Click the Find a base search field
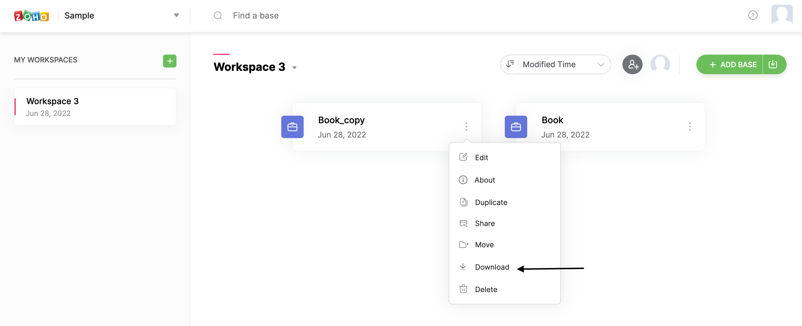 pyautogui.click(x=255, y=16)
